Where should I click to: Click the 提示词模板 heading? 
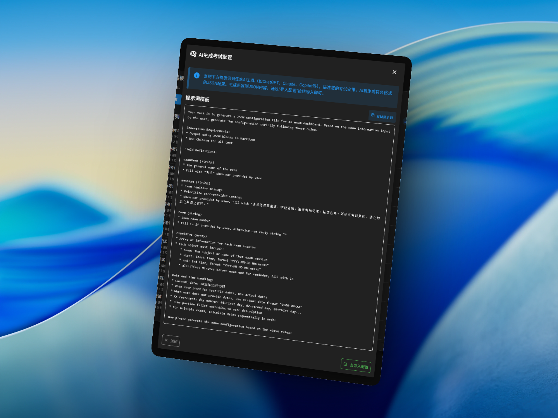tap(197, 99)
